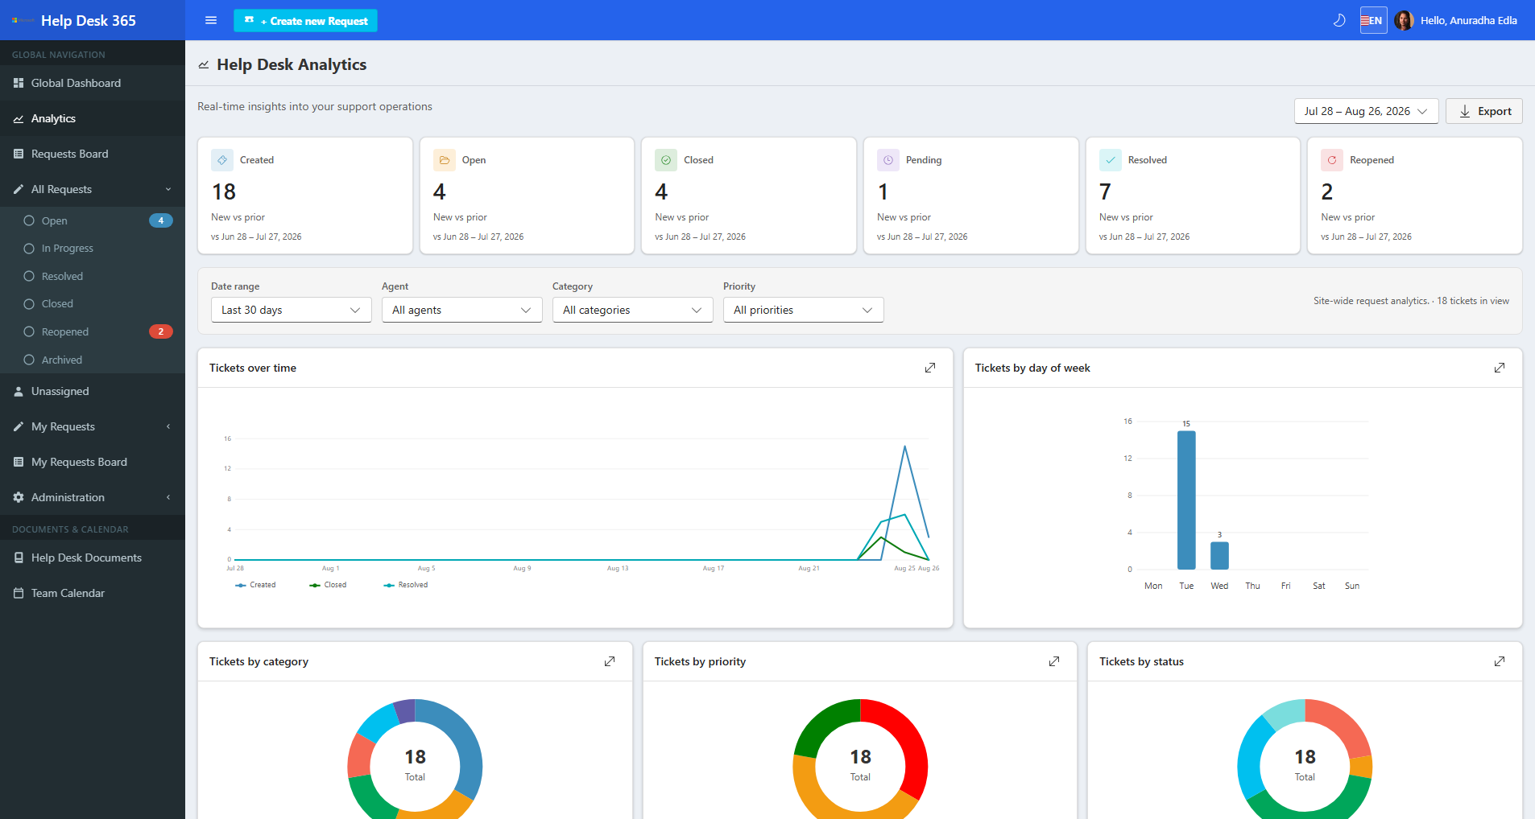Screen dimensions: 1535x819
Task: Open the All categories dropdown
Action: (x=632, y=310)
